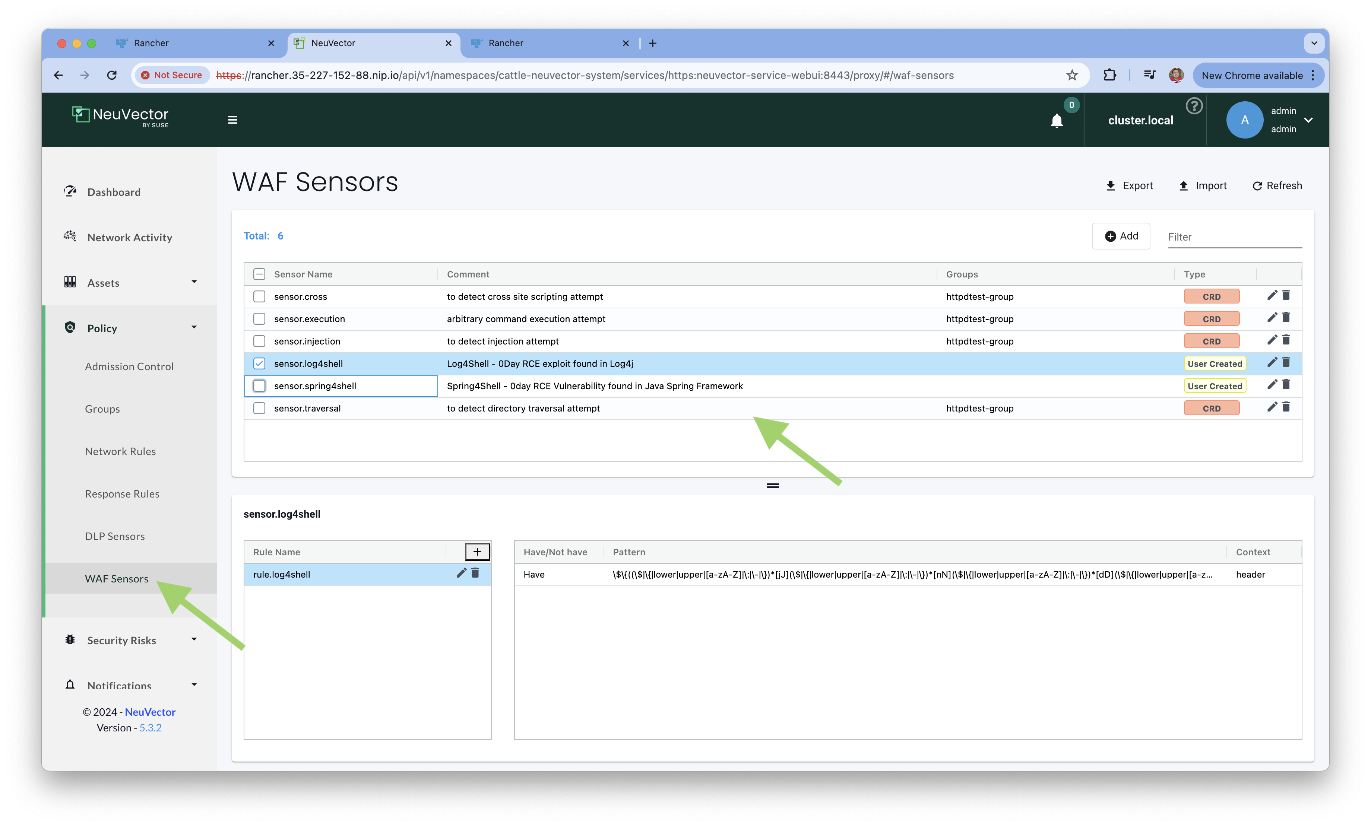Delete sensor.traversal using trash icon
Image resolution: width=1371 pixels, height=826 pixels.
coord(1286,407)
